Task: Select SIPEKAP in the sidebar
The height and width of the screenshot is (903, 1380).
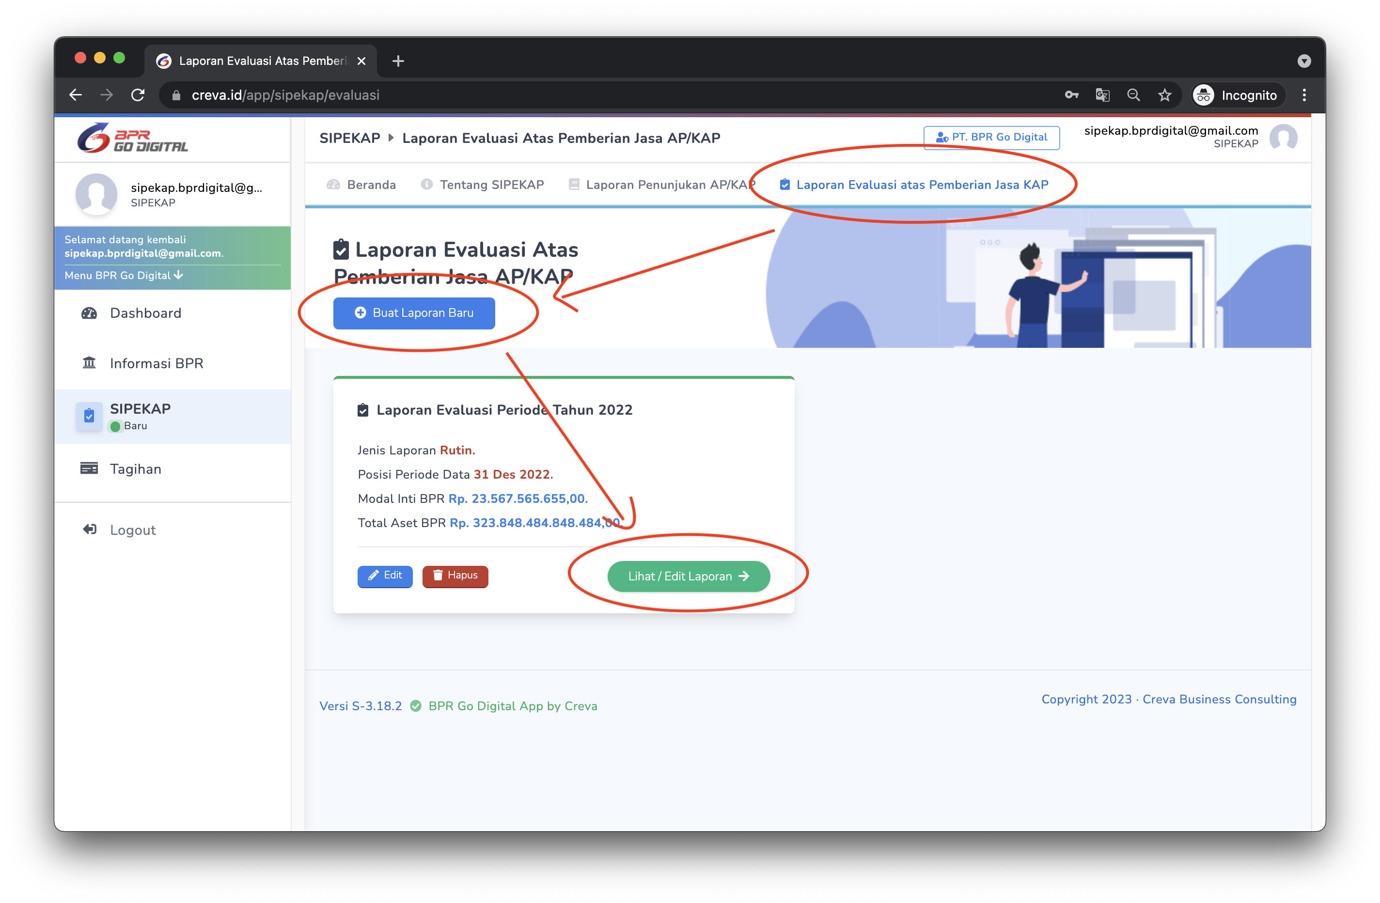Action: (173, 416)
